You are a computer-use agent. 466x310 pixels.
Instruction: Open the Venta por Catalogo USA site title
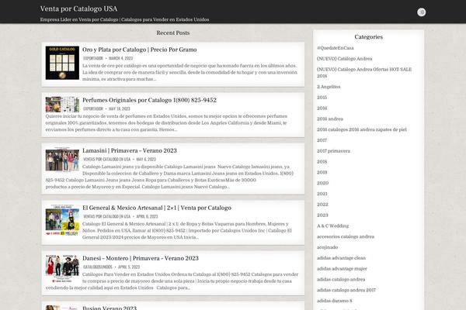[x=78, y=9]
